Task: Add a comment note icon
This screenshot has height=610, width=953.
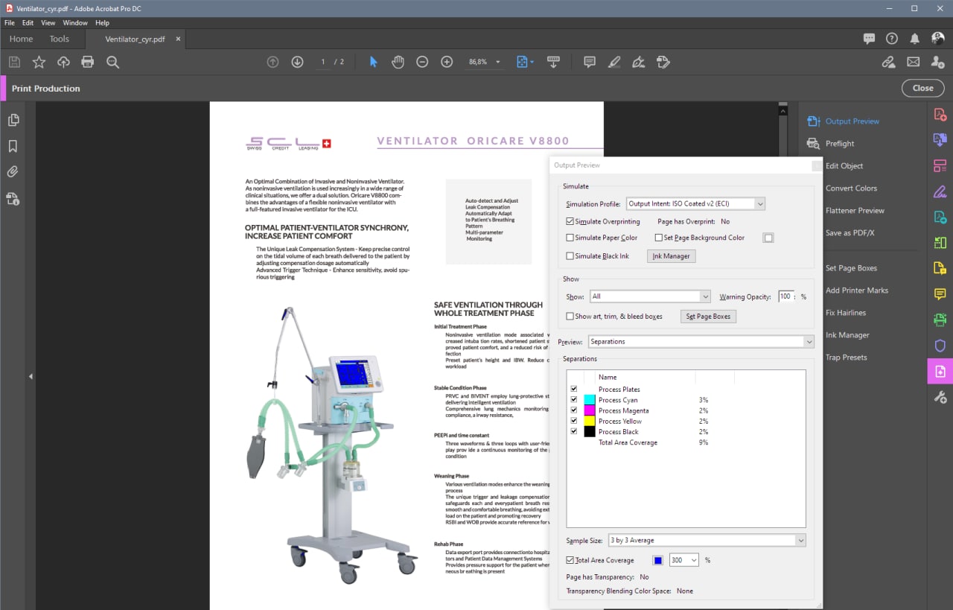Action: click(590, 62)
